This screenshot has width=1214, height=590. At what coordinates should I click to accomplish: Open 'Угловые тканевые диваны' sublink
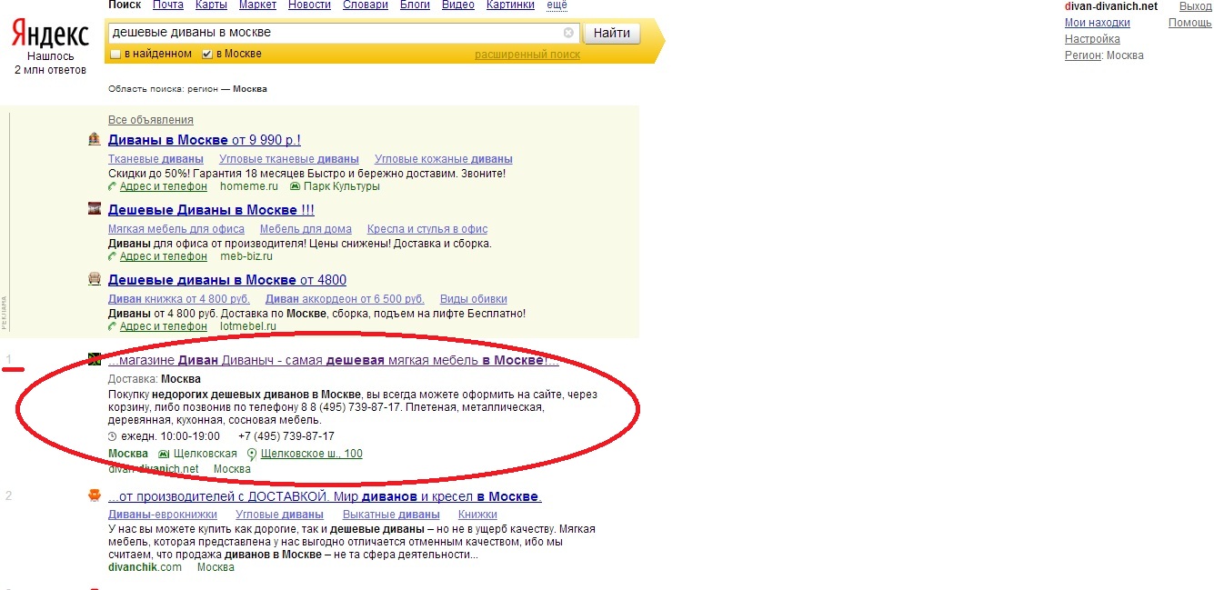(x=289, y=159)
